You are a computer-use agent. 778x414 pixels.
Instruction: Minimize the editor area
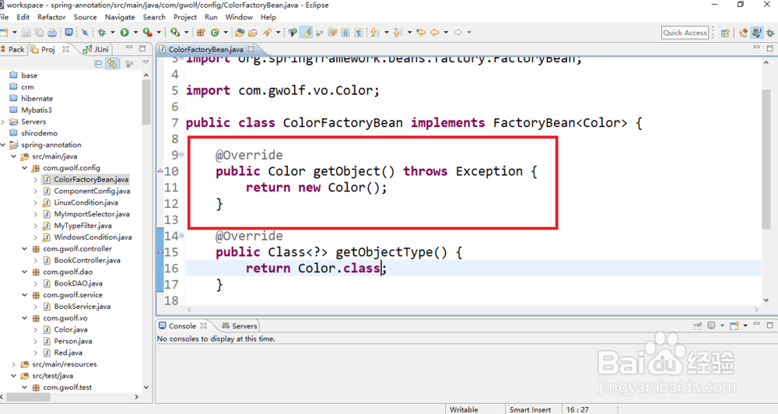[x=756, y=47]
